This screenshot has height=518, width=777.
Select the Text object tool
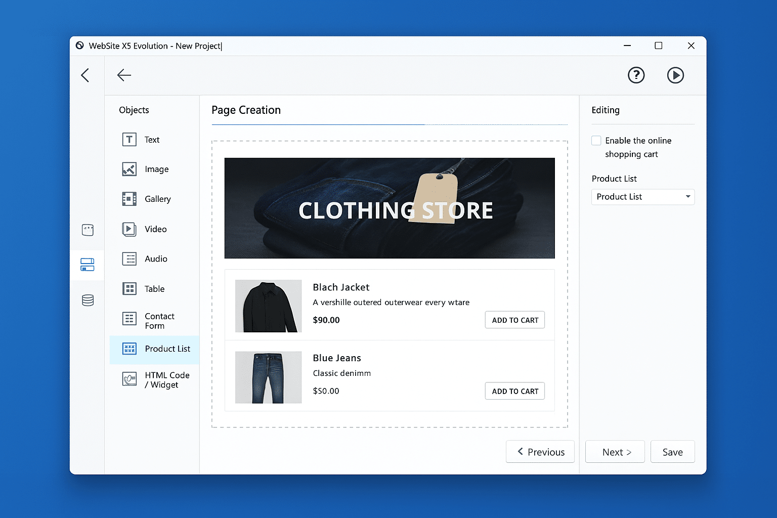(151, 140)
